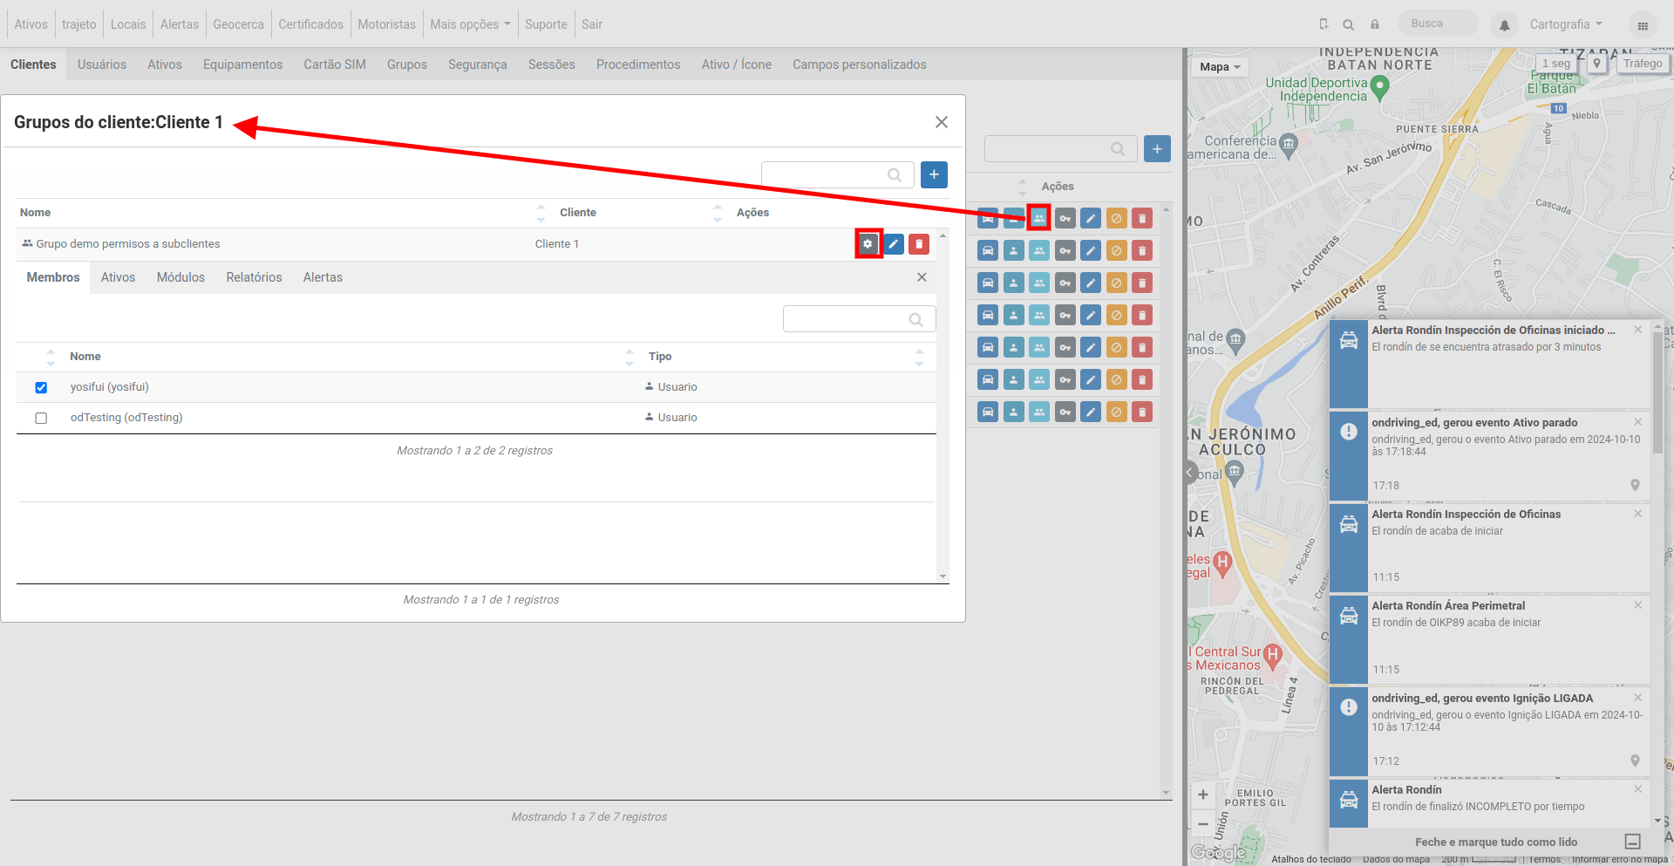This screenshot has height=866, width=1674.
Task: Minimize the alerts panel via footer icon
Action: [x=1633, y=842]
